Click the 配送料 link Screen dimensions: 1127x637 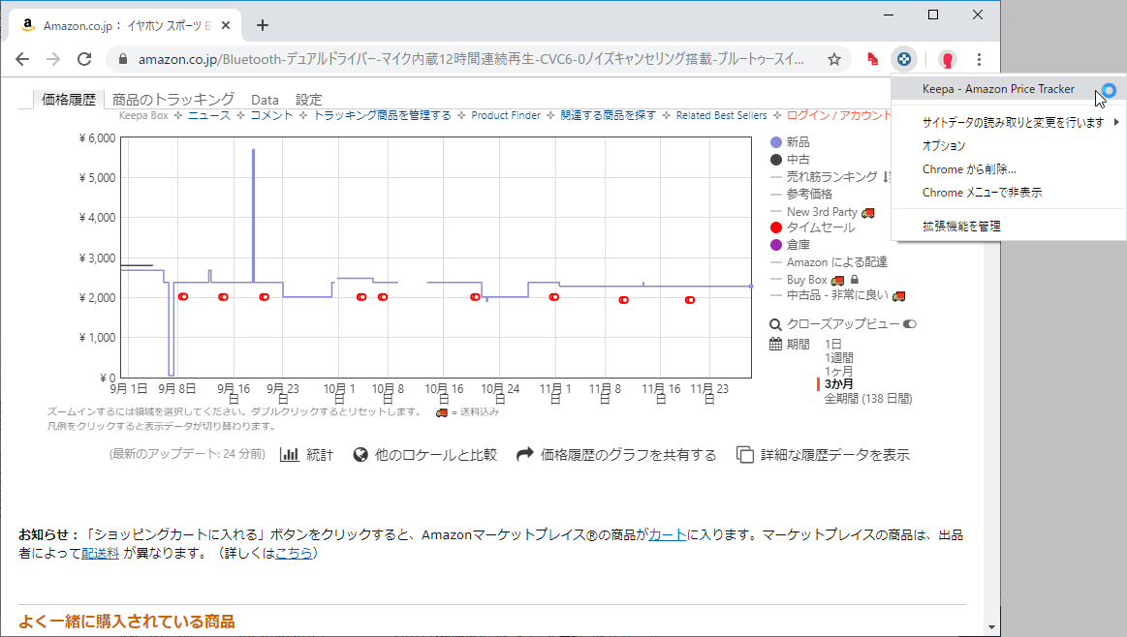tap(100, 553)
